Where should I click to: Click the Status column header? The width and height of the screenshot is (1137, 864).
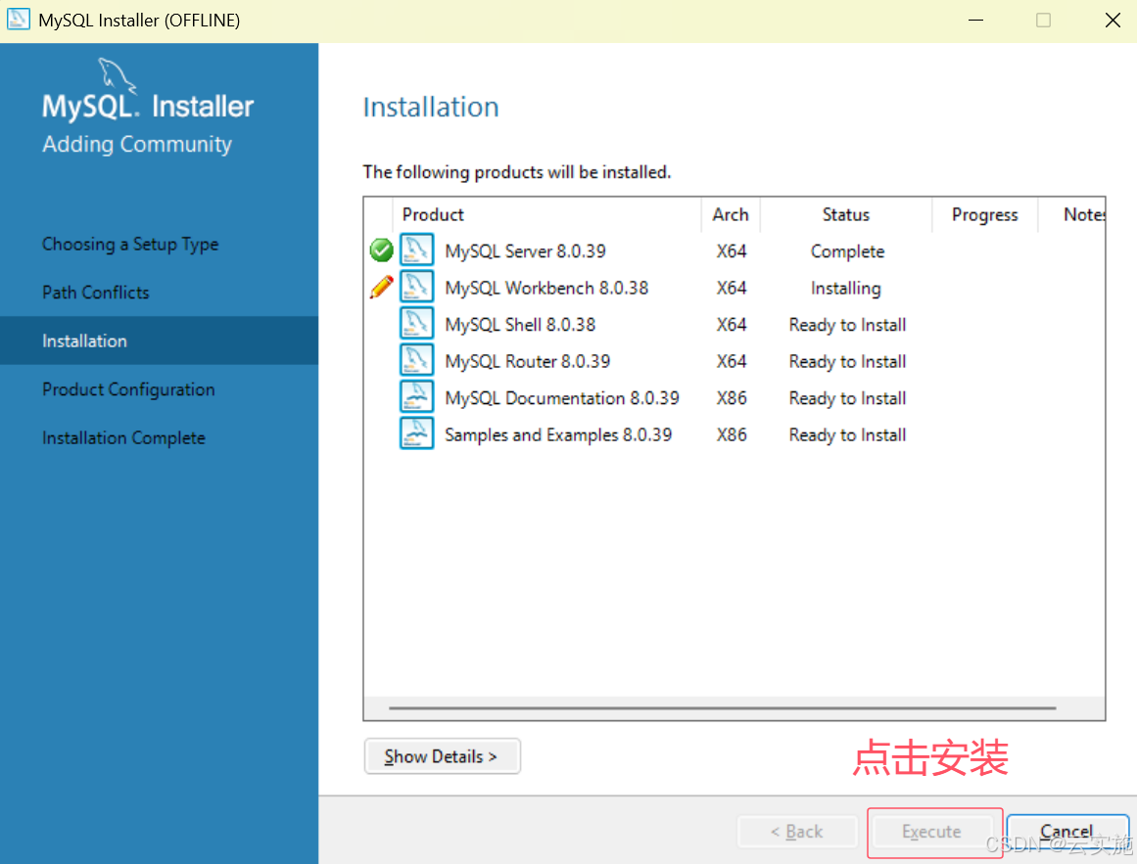[x=845, y=214]
